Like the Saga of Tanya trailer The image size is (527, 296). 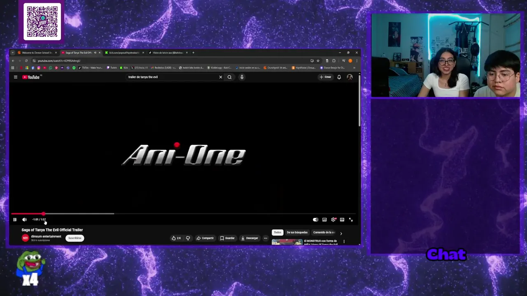click(176, 238)
